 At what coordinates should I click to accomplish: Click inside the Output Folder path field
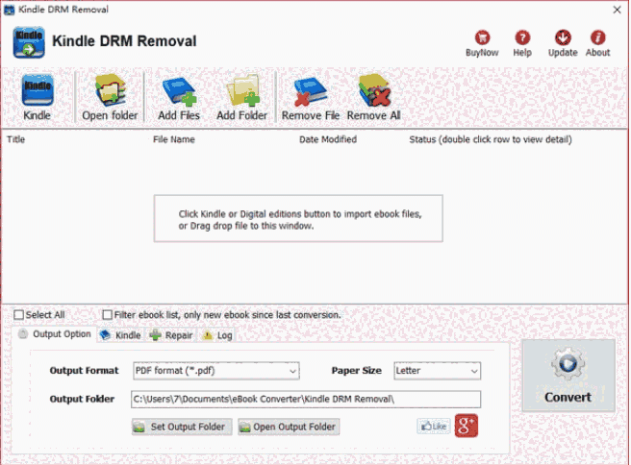tap(306, 399)
